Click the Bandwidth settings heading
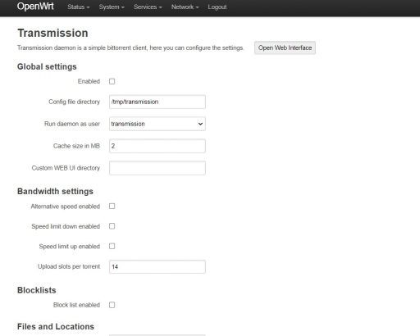Viewport: 420px width, 336px height. point(55,191)
